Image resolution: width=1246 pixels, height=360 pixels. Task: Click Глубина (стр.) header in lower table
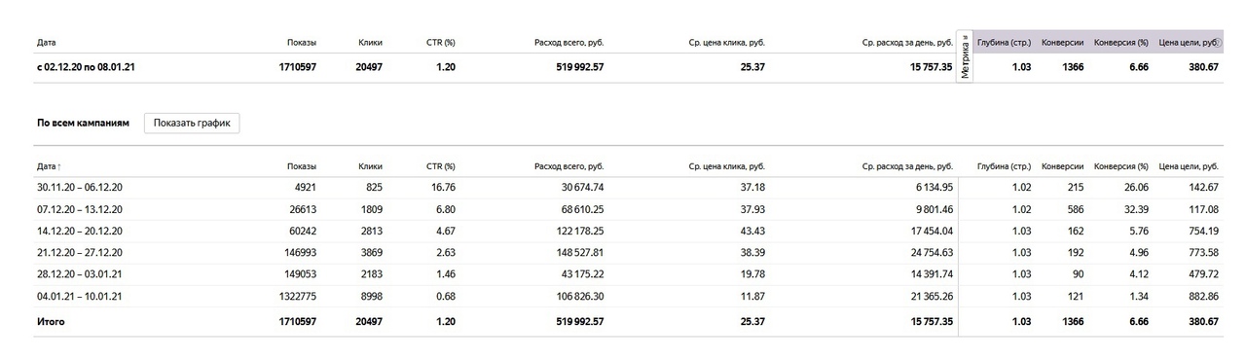coord(1004,166)
